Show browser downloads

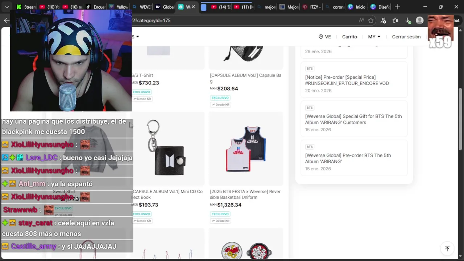tap(407, 21)
